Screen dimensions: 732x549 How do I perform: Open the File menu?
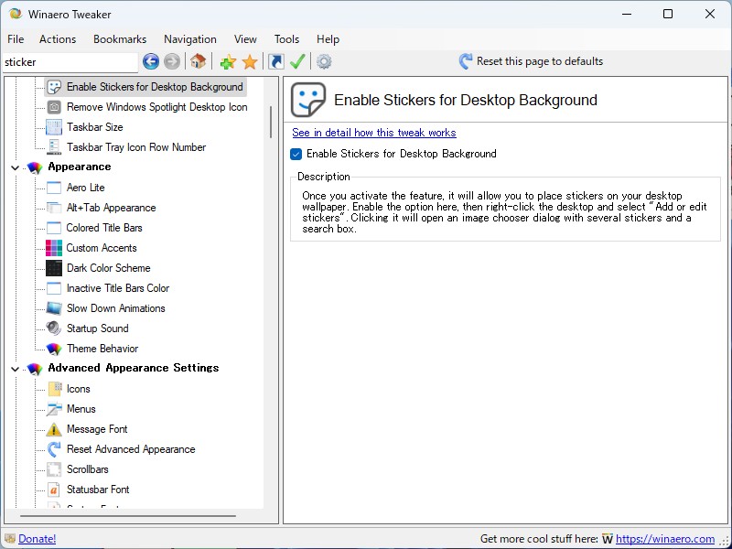16,39
